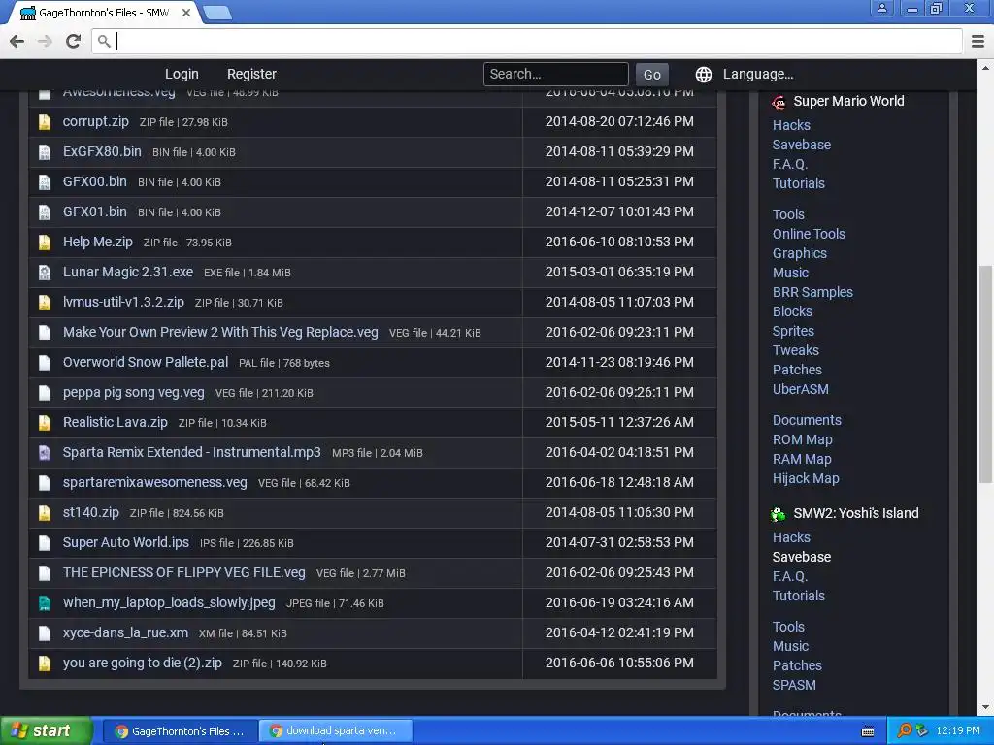Click the file icon beside GFX00.bin

(x=45, y=182)
